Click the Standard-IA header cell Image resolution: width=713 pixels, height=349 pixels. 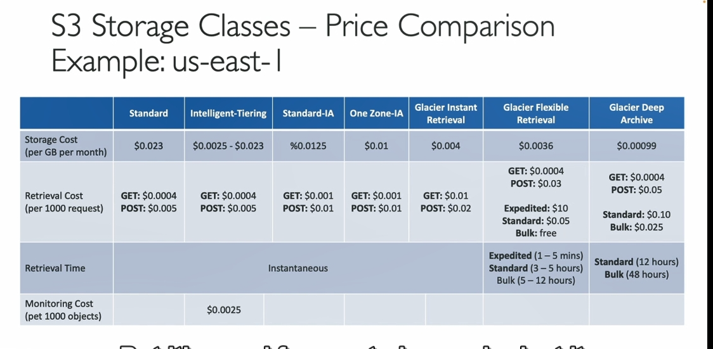[x=308, y=113]
